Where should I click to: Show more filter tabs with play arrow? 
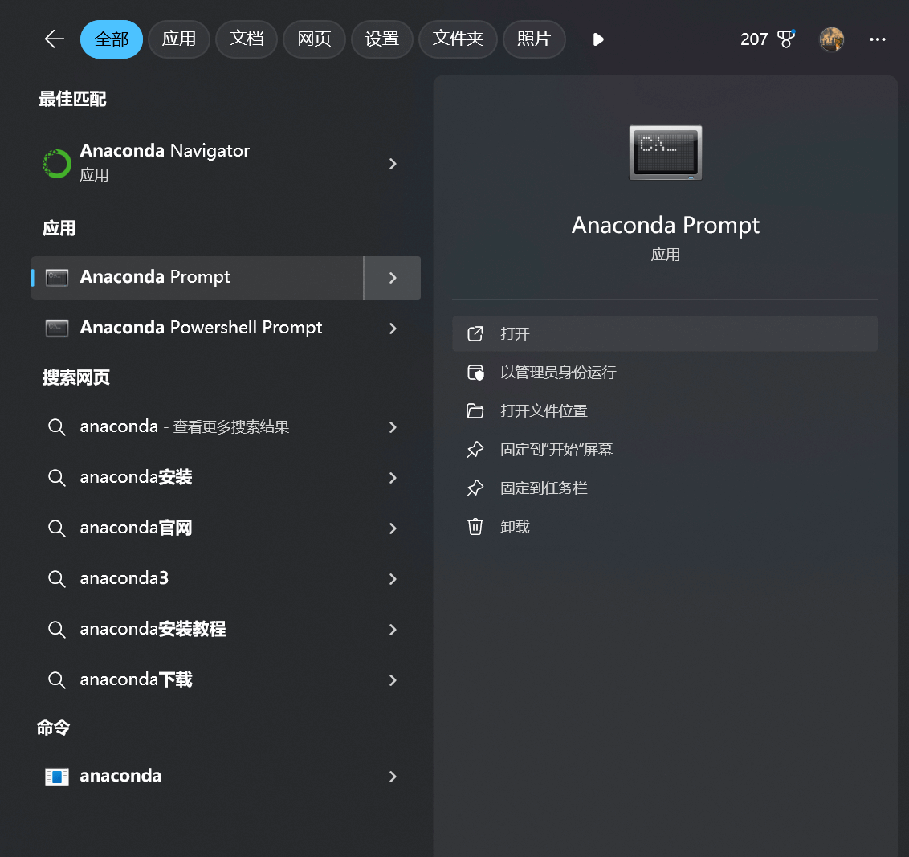tap(598, 39)
